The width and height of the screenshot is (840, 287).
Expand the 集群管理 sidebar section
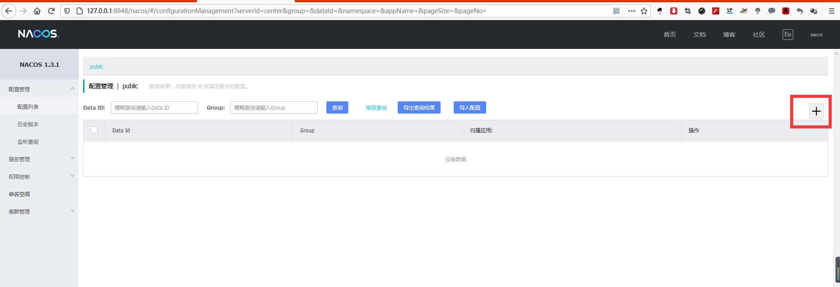point(73,211)
